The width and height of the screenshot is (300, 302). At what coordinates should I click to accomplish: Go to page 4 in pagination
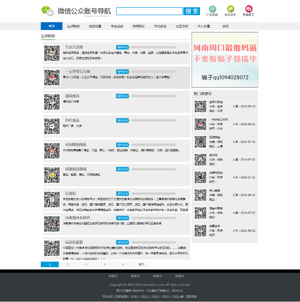tap(104, 264)
